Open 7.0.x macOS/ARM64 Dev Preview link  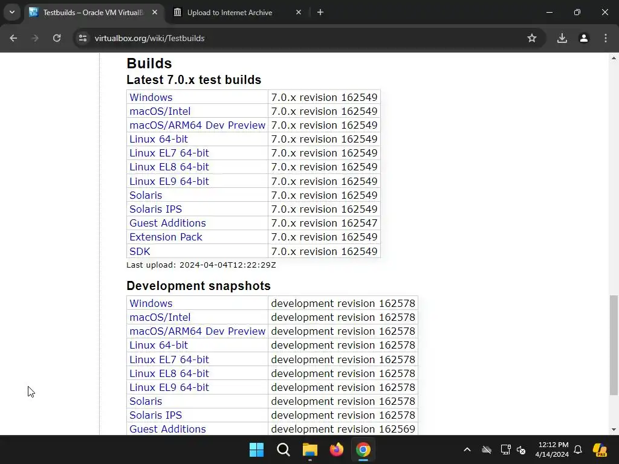(x=198, y=125)
